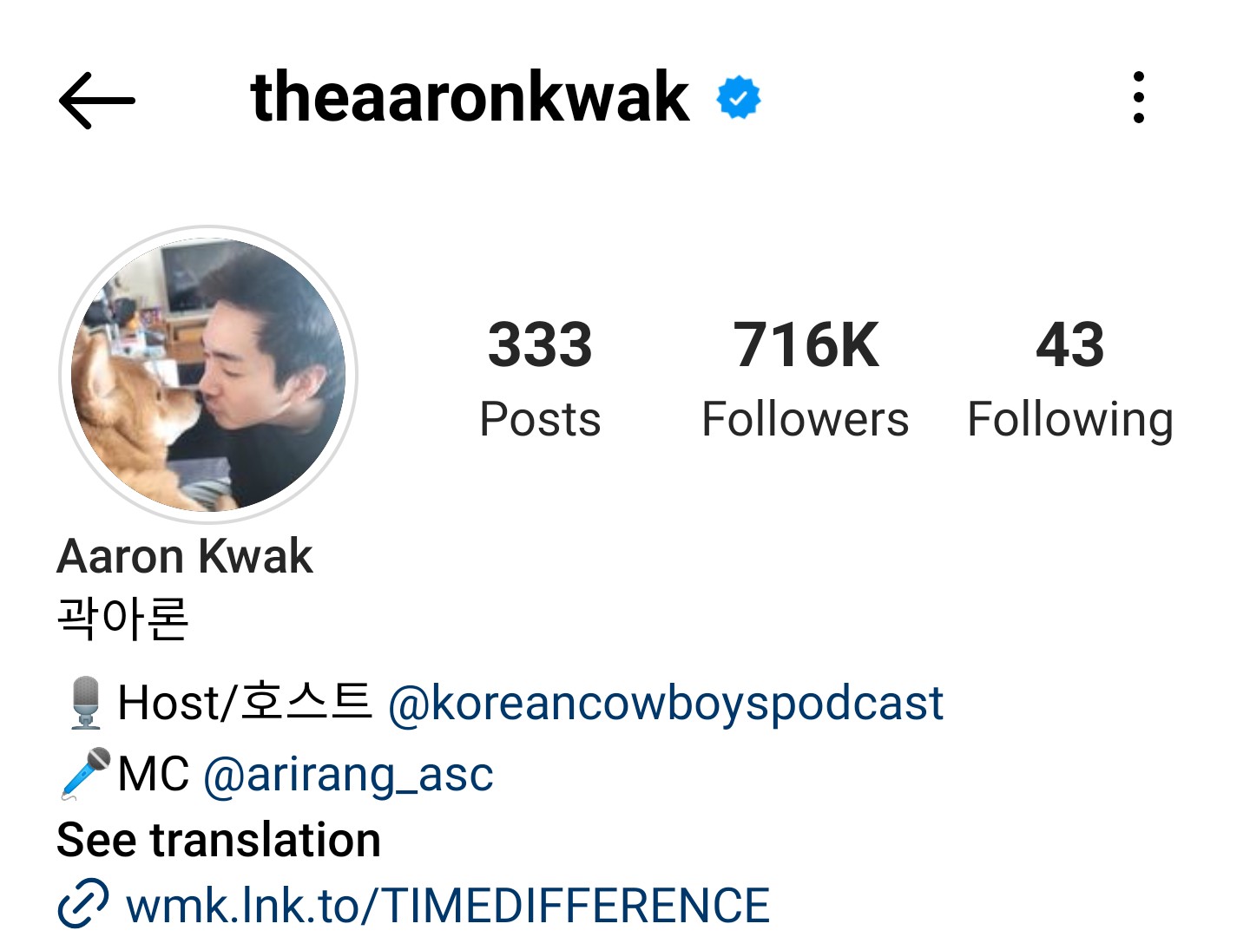Image resolution: width=1250 pixels, height=950 pixels.
Task: Open wmk.lnk.to/TIMEDIFFERENCE link
Action: (448, 905)
